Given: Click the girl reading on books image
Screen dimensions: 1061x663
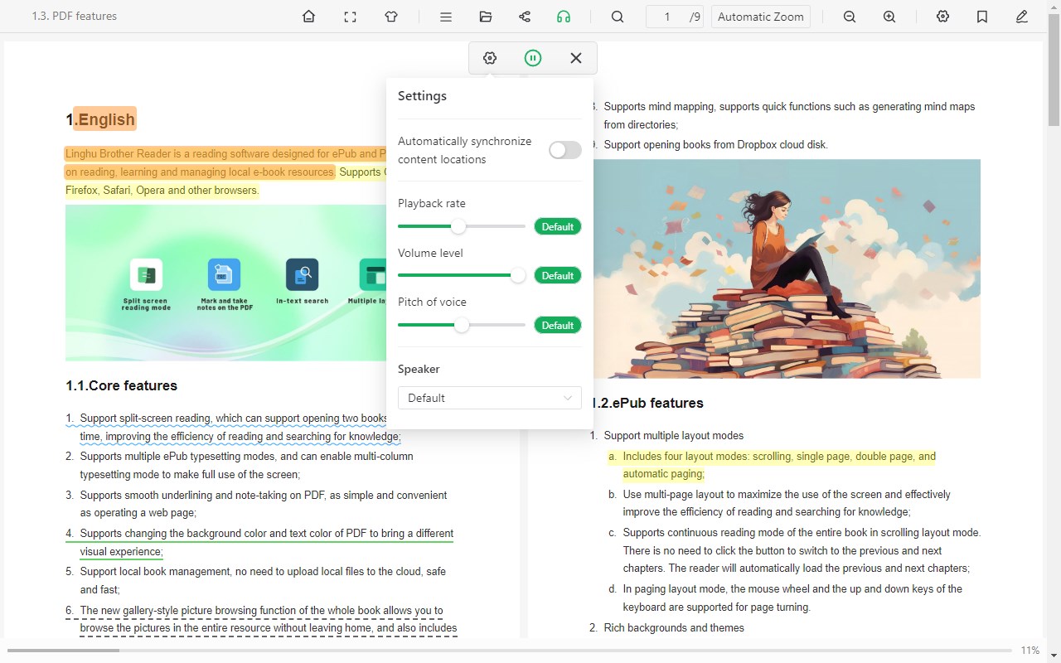Looking at the screenshot, I should click(785, 269).
